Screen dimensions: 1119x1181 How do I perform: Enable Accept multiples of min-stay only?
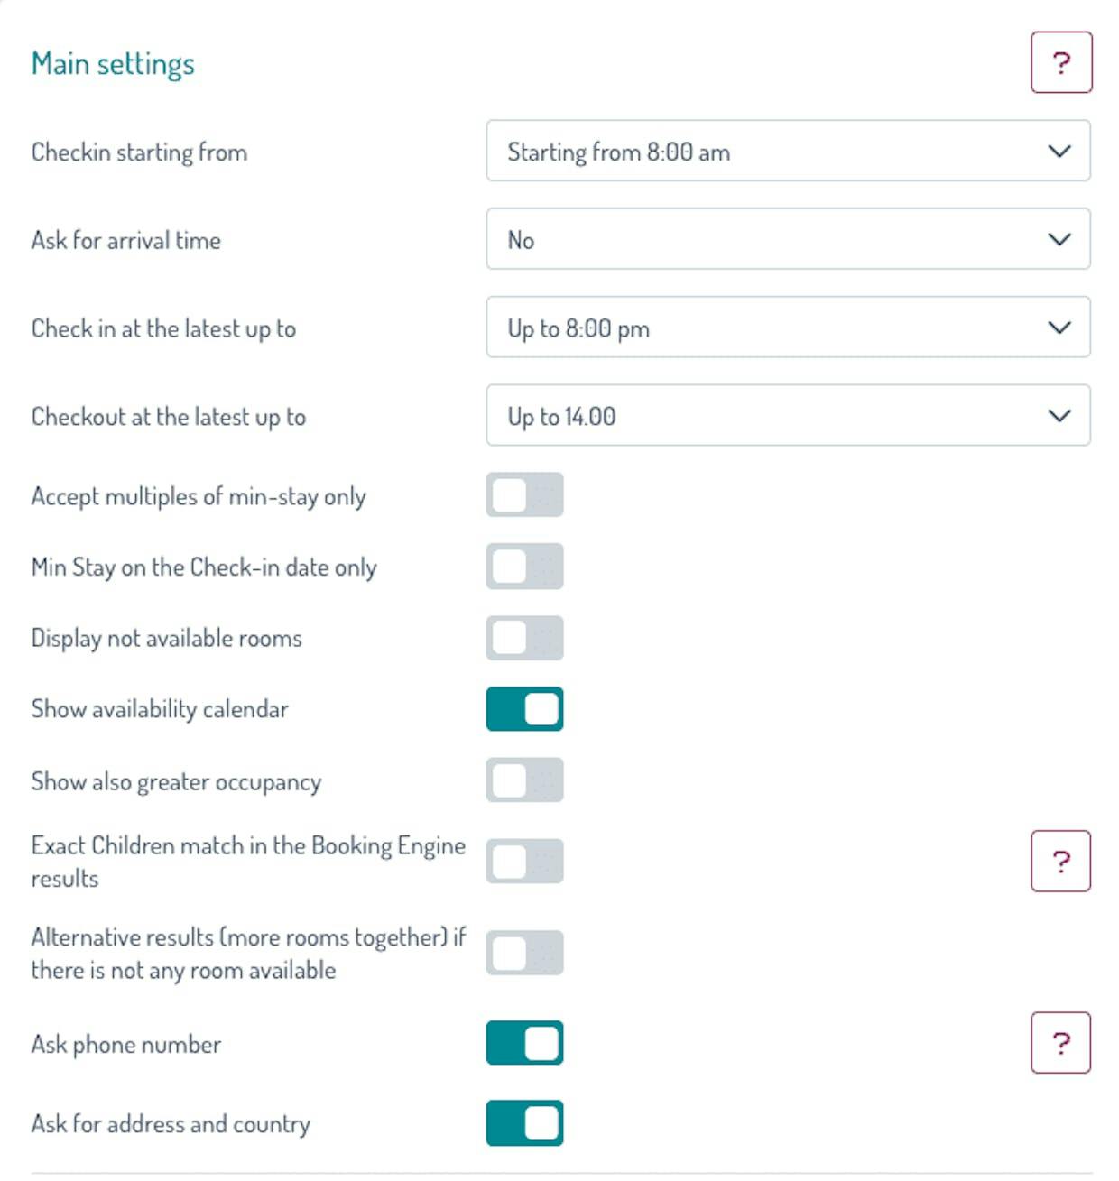tap(524, 495)
